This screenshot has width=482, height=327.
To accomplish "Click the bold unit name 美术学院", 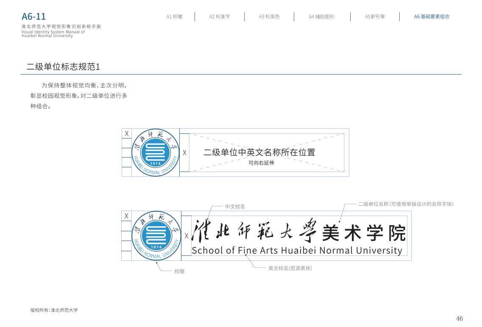I will 364,233.
